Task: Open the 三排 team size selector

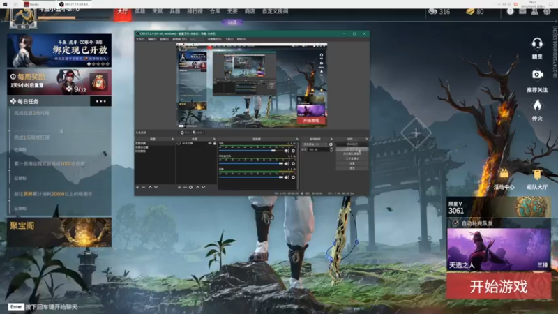Action: [543, 265]
